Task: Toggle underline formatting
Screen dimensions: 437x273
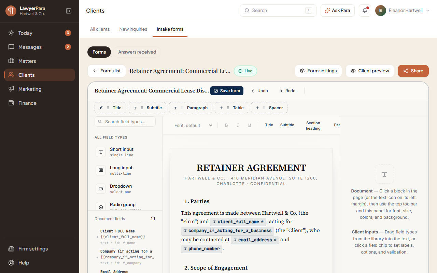Action: [x=250, y=125]
